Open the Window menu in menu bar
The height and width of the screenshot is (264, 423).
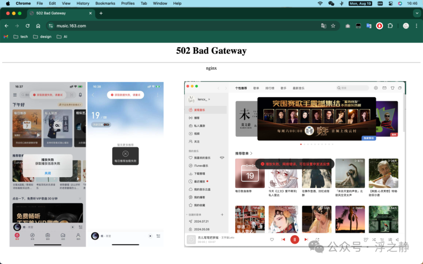pyautogui.click(x=160, y=3)
